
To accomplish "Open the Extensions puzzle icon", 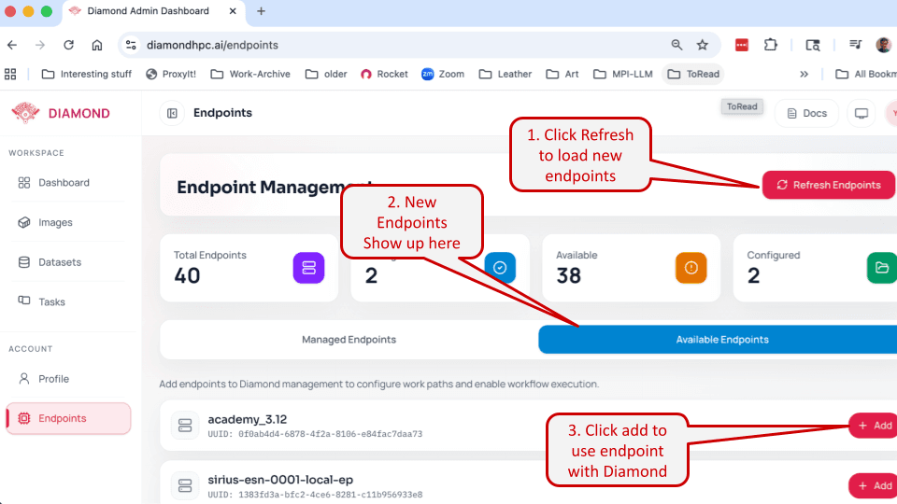I will [x=771, y=45].
